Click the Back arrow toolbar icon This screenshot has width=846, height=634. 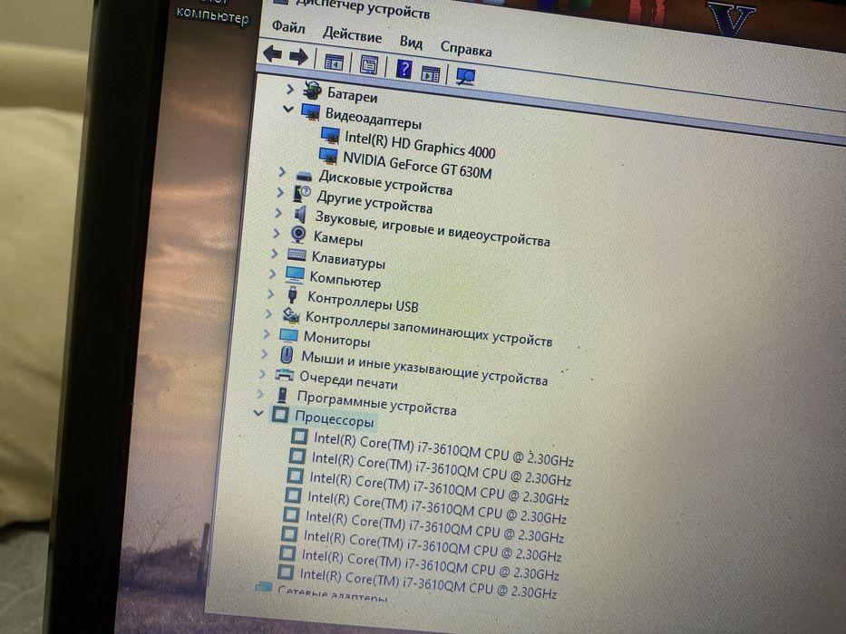272,54
